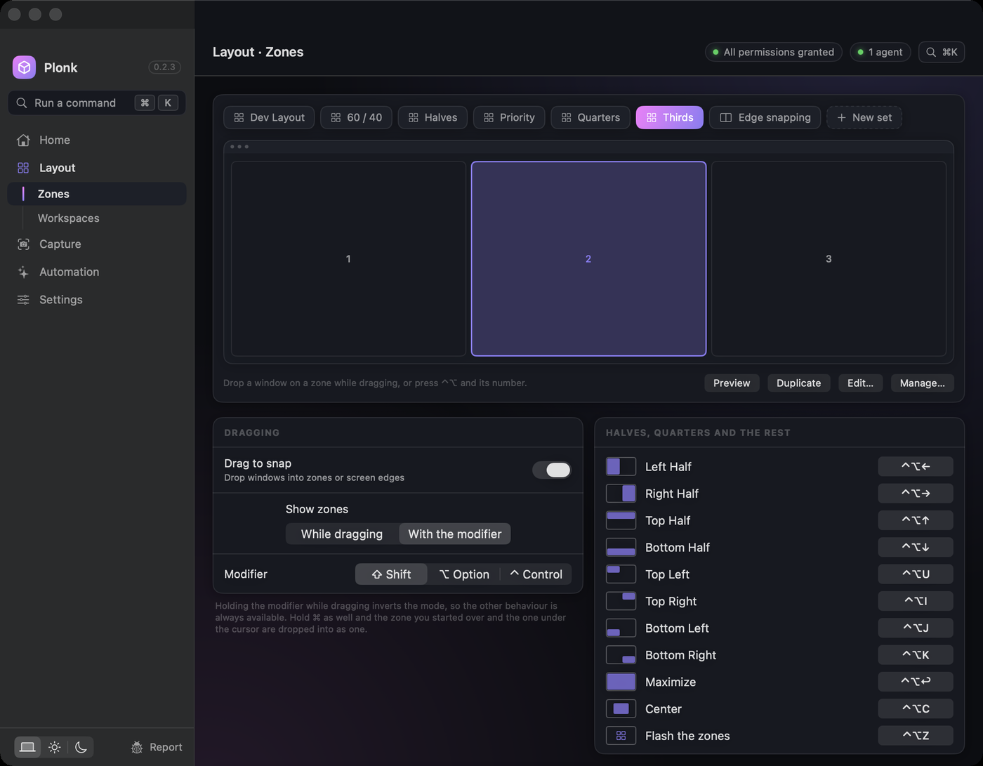983x766 pixels.
Task: Select the Halves zone set tab
Action: click(433, 117)
